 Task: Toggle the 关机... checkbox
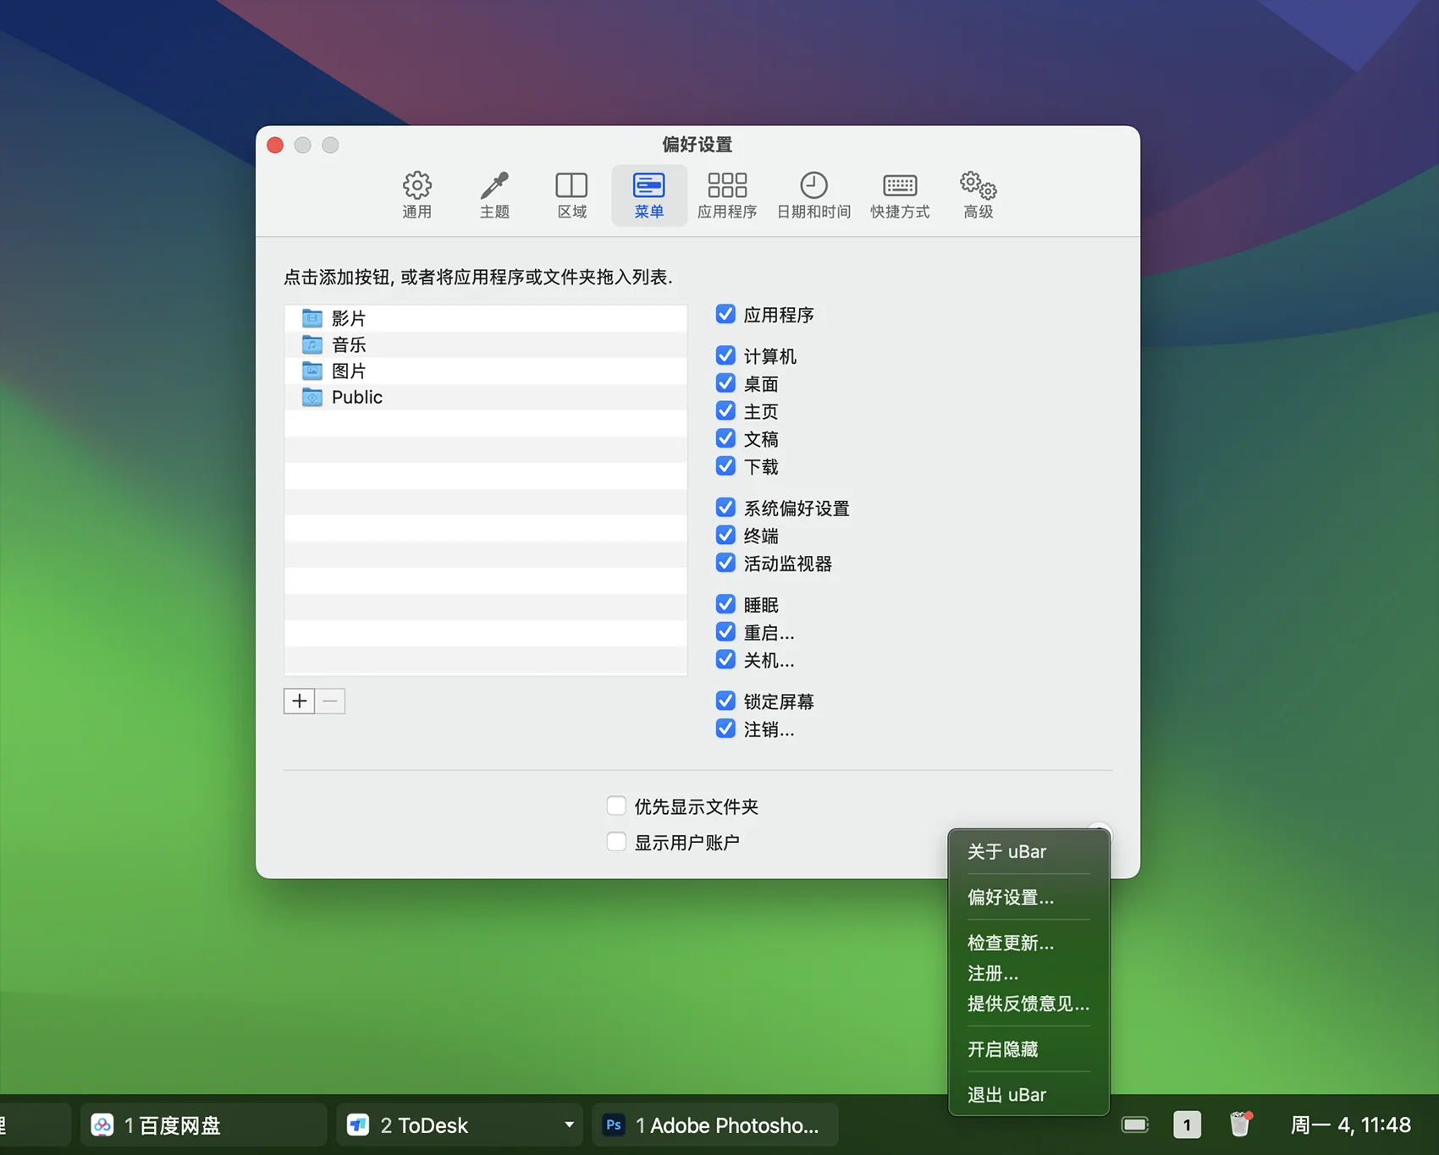pyautogui.click(x=725, y=659)
